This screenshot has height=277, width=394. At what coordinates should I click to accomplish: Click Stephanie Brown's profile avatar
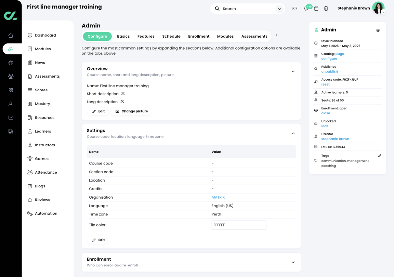point(379,8)
